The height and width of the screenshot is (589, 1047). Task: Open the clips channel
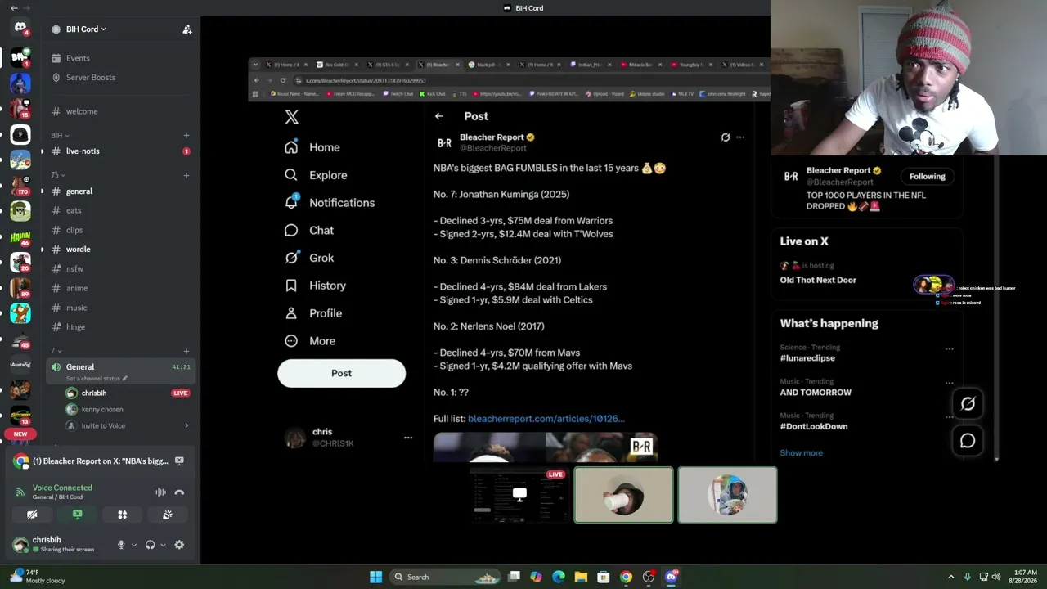pos(119,230)
